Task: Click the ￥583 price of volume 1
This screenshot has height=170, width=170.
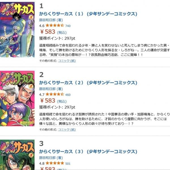Action: (48, 32)
